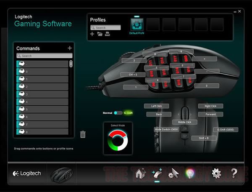
Task: Click the trash can delete icon
Action: (83, 134)
